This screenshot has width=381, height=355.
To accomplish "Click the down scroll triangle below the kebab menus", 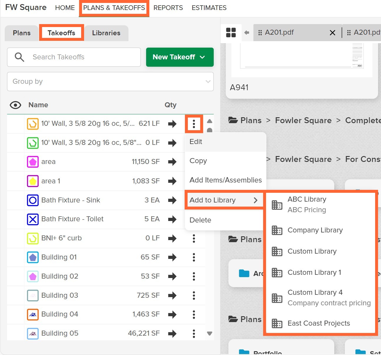I will (210, 333).
